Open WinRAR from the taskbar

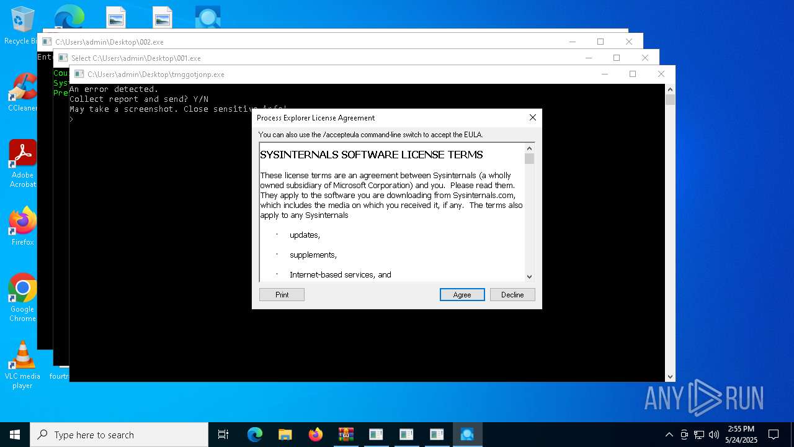pyautogui.click(x=346, y=435)
